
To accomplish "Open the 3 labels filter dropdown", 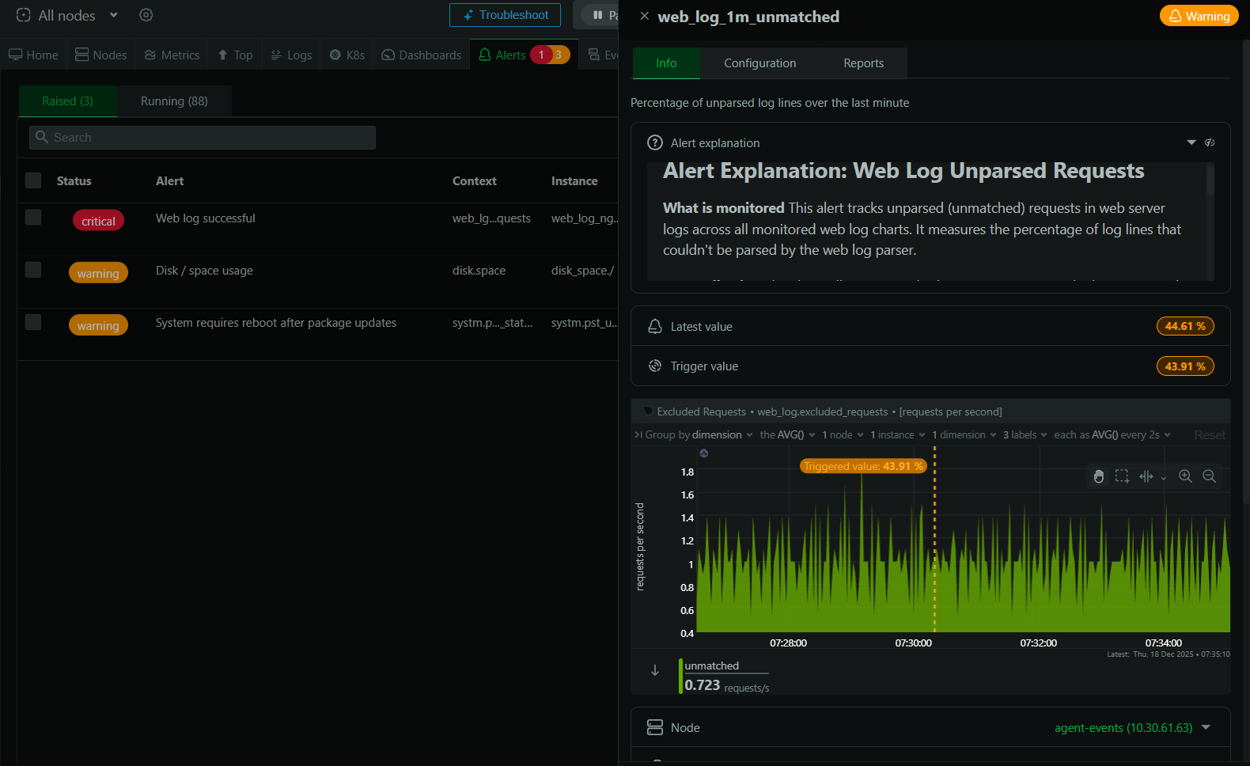I will click(x=1025, y=434).
